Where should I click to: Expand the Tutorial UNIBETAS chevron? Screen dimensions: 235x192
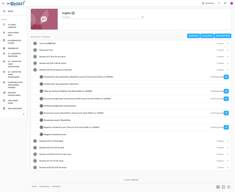pyautogui.click(x=228, y=44)
